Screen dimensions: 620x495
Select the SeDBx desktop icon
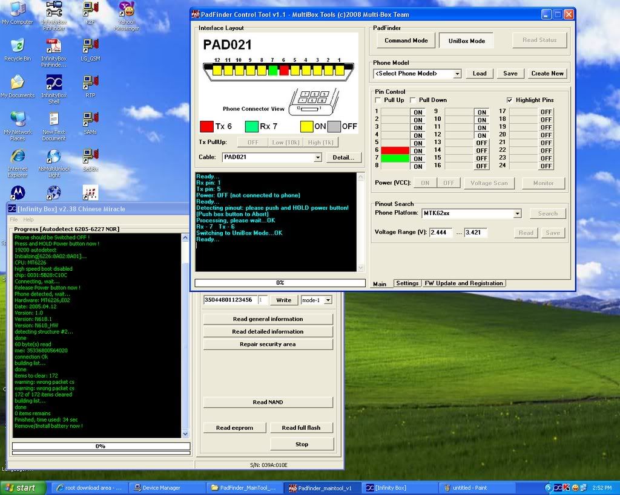(90, 160)
